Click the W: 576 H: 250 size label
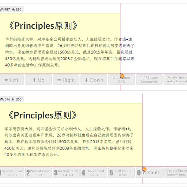 (12, 99)
